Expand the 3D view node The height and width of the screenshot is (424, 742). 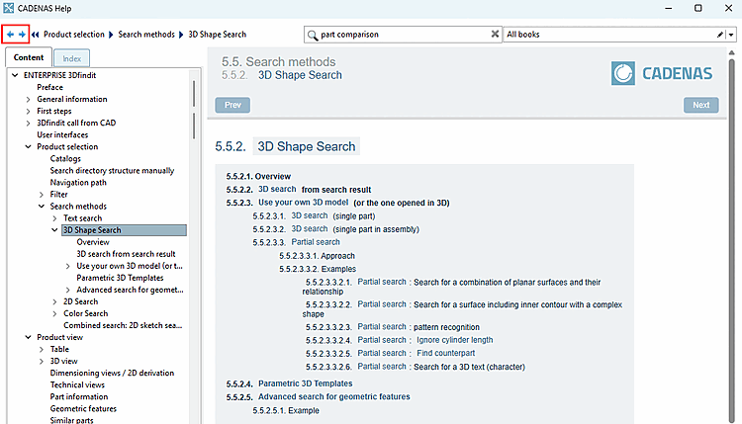[42, 361]
